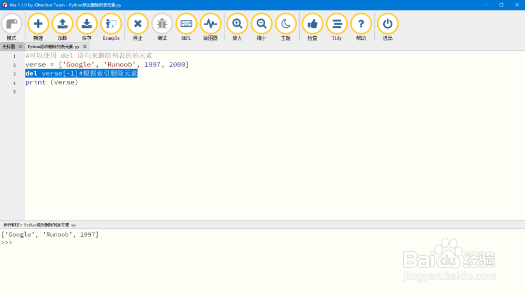Open the REPL panel
Image resolution: width=525 pixels, height=294 pixels.
pos(186,27)
